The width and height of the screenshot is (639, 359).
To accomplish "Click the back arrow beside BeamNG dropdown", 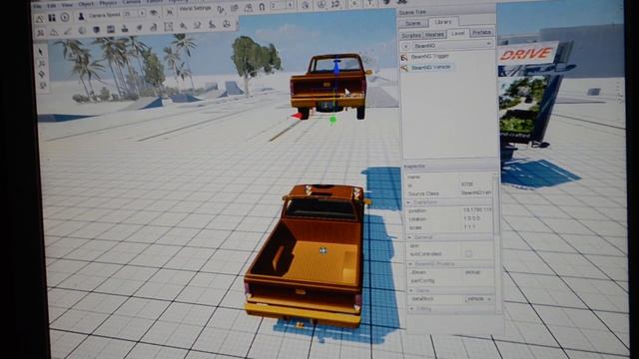I will pyautogui.click(x=405, y=47).
